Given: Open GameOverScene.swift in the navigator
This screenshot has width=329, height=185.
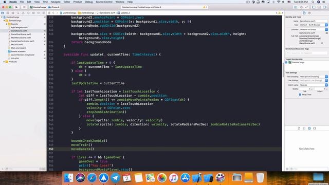Looking at the screenshot, I should (x=21, y=34).
